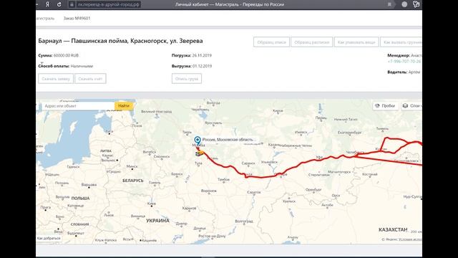Open the round profile icon in browser bar

404,4
